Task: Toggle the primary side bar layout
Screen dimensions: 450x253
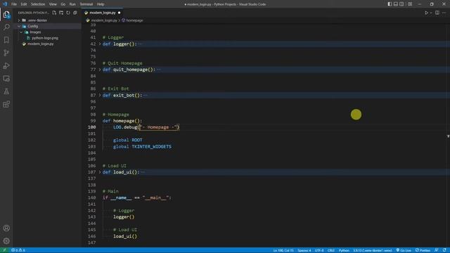Action: (x=390, y=4)
